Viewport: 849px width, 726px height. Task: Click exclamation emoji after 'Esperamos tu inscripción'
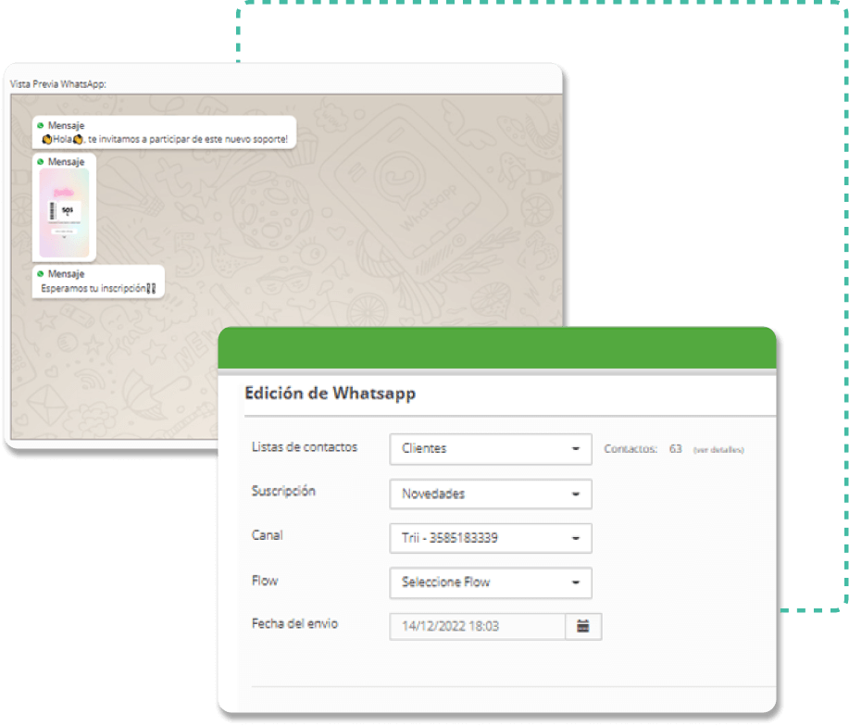[x=152, y=289]
